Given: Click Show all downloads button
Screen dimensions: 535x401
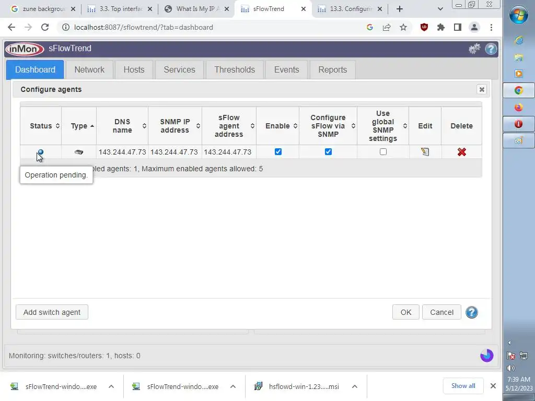Looking at the screenshot, I should pos(463,386).
